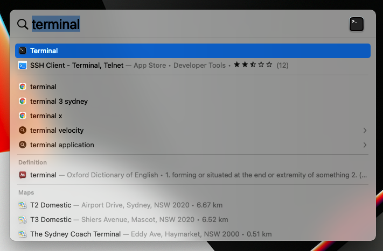Select the 'terminal application' search suggestion
This screenshot has width=383, height=251.
click(x=193, y=145)
